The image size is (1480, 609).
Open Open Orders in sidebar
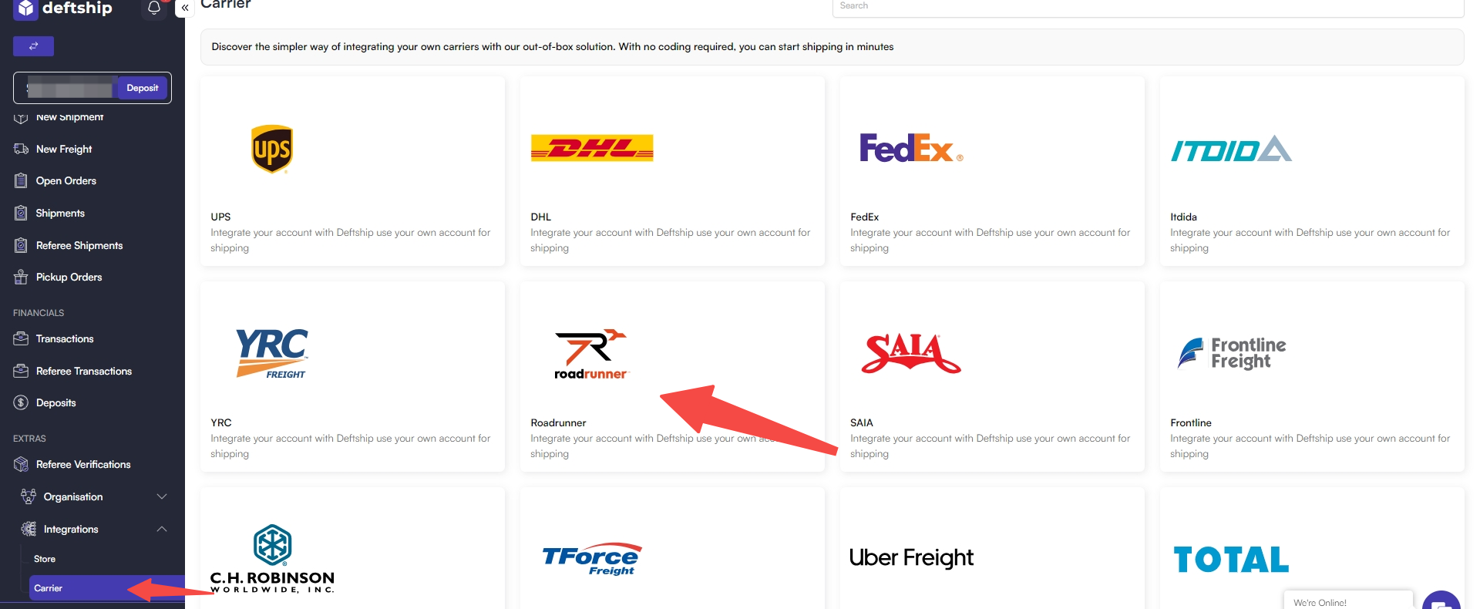(x=66, y=180)
